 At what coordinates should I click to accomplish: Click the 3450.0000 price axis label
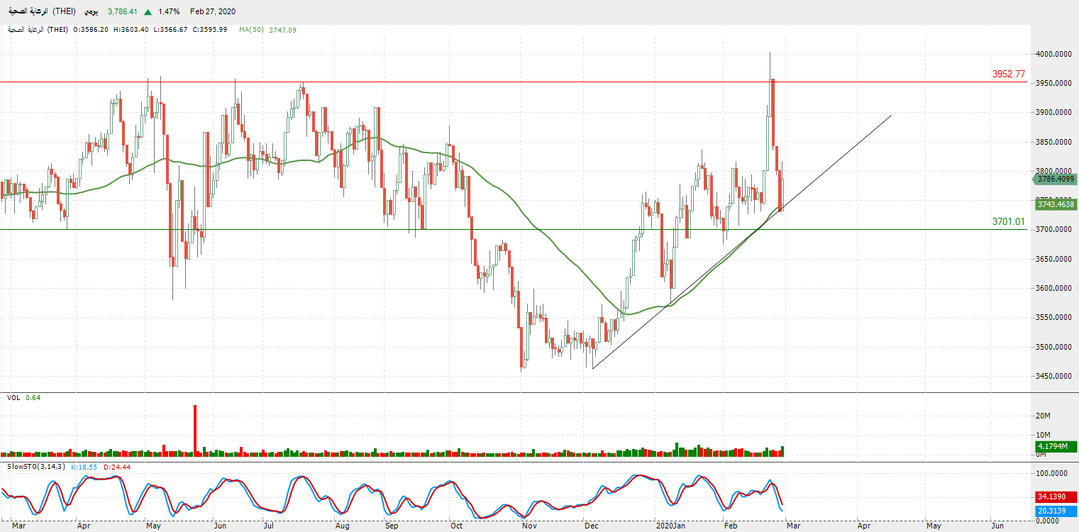click(1053, 377)
